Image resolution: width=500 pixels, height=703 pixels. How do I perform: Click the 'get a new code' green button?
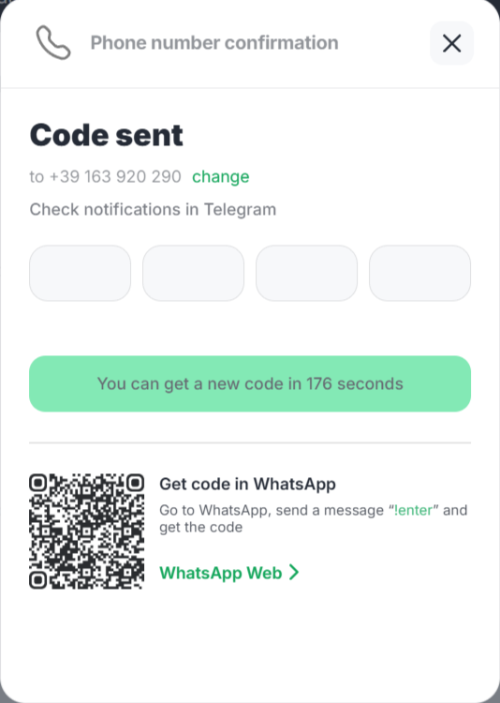click(250, 383)
